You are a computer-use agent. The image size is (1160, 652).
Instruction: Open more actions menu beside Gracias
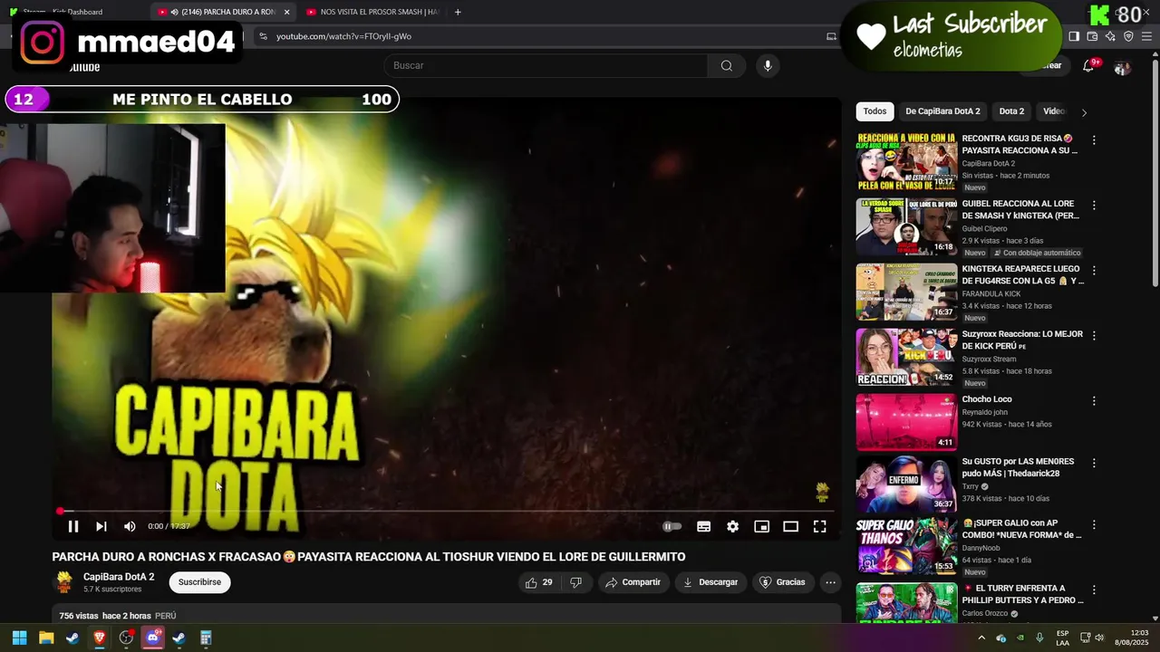click(830, 582)
